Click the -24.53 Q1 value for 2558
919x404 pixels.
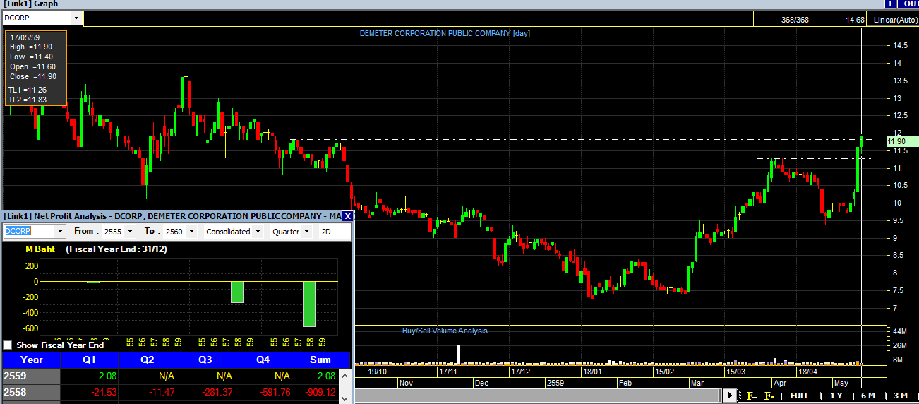(103, 391)
